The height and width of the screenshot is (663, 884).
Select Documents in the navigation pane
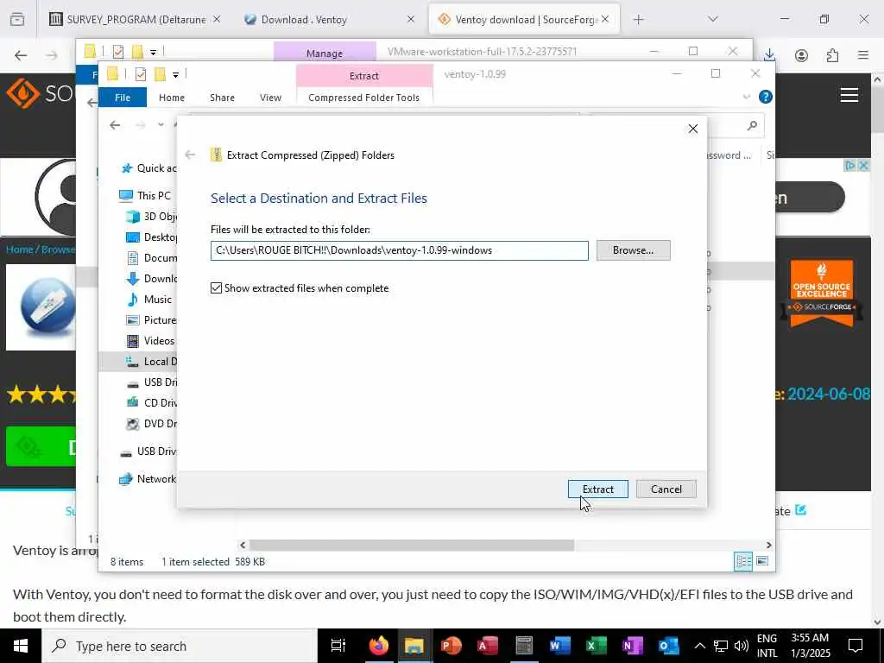pos(151,257)
